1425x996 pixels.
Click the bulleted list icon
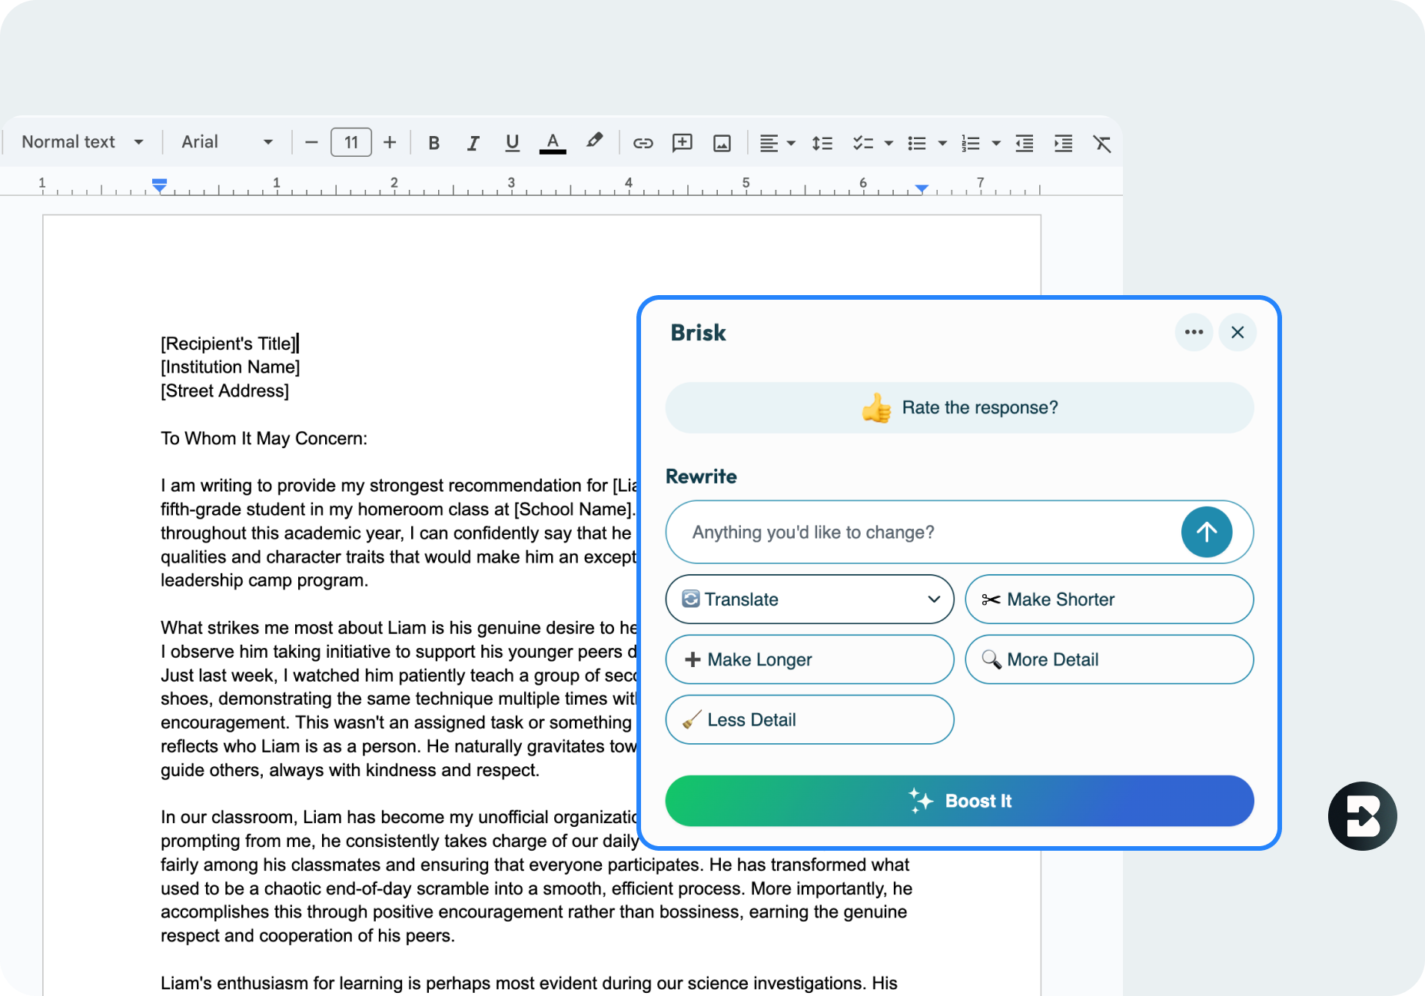point(916,143)
